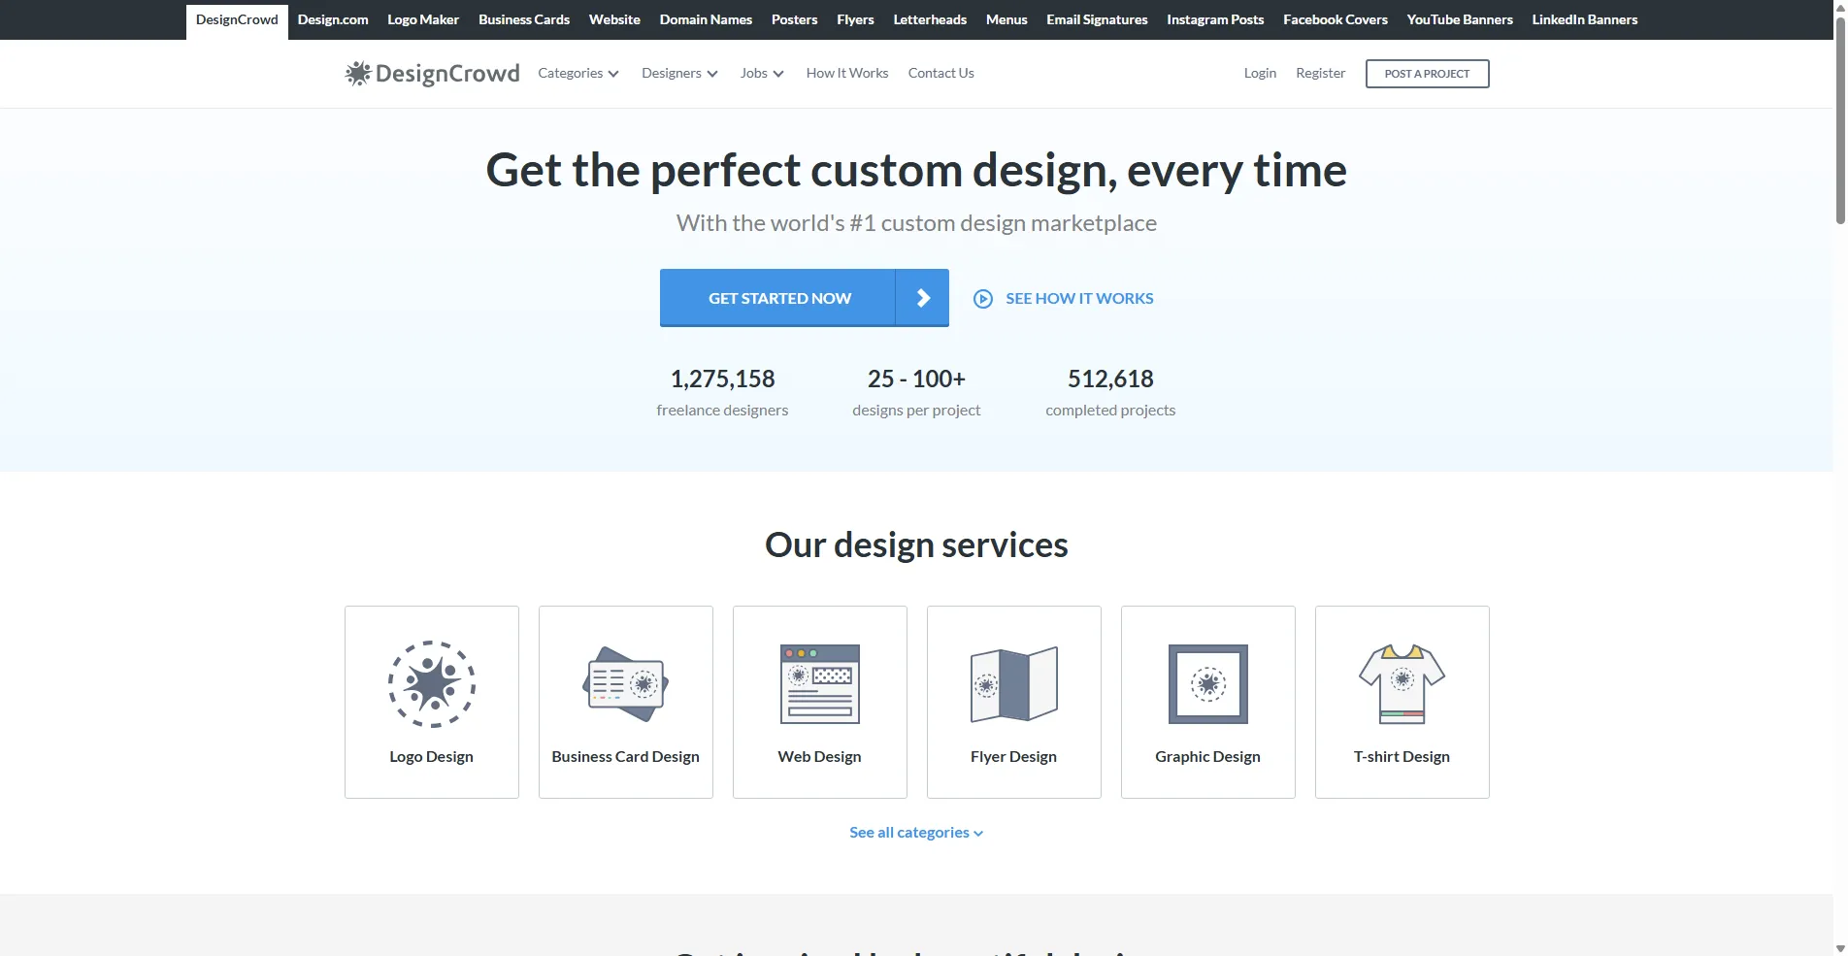The image size is (1848, 956).
Task: Open the Logo Design label link
Action: pos(432,757)
